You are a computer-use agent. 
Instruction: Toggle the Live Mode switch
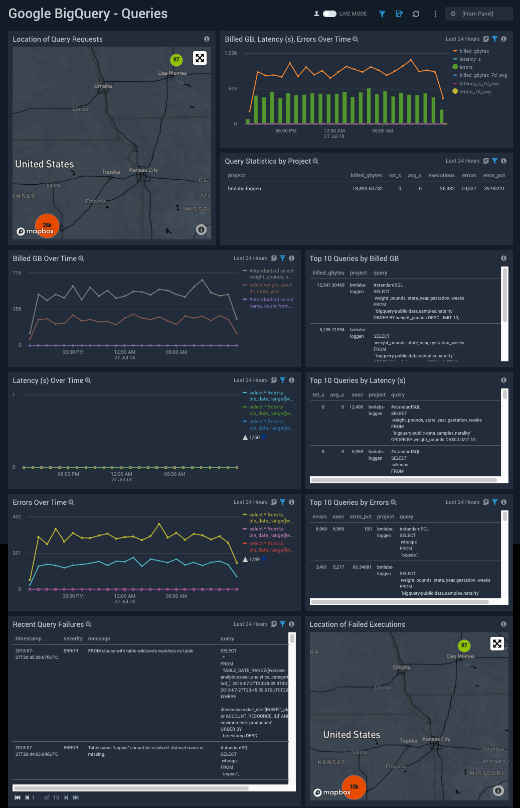point(329,14)
